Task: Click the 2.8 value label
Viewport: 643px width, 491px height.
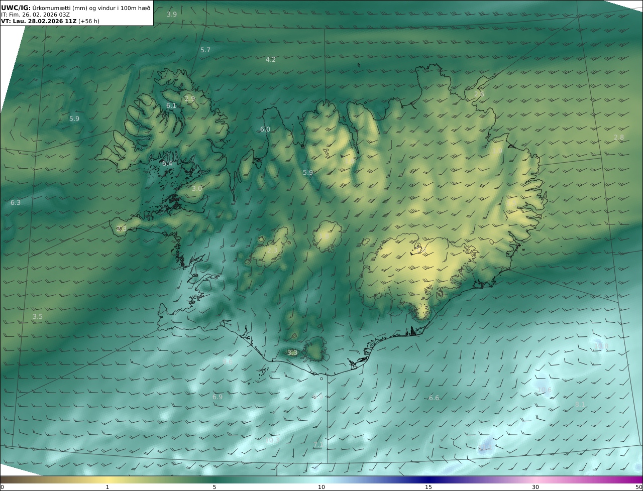Action: [619, 138]
